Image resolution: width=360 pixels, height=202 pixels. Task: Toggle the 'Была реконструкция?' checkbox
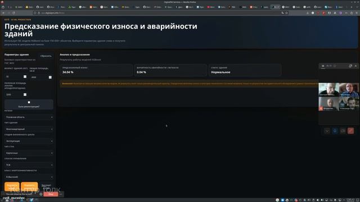(x=29, y=102)
